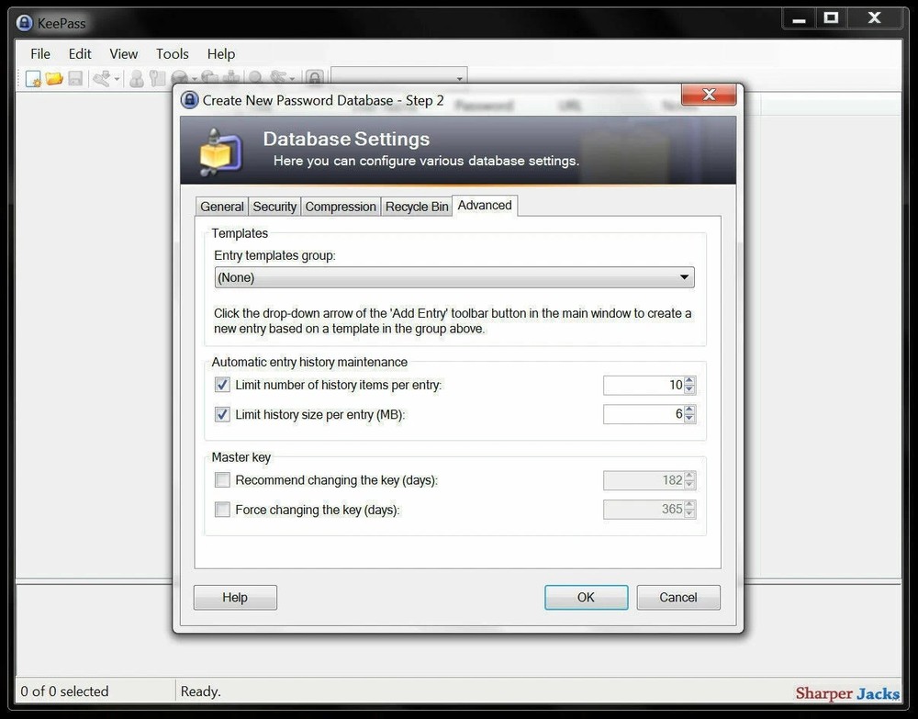The width and height of the screenshot is (918, 719).
Task: Open the Tools menu
Action: pyautogui.click(x=172, y=53)
